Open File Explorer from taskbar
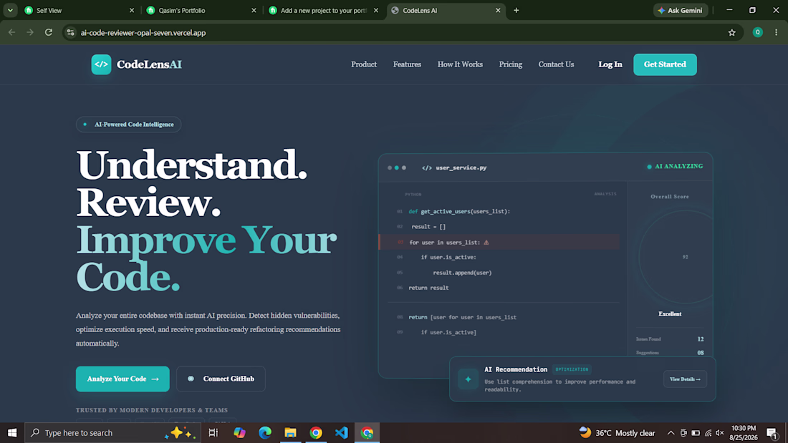Image resolution: width=788 pixels, height=443 pixels. click(x=290, y=432)
